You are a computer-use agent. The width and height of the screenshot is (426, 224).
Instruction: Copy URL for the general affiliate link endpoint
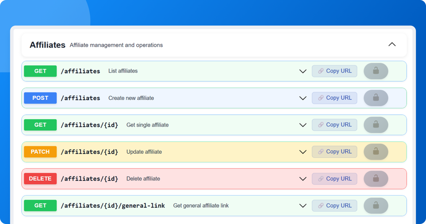pyautogui.click(x=334, y=206)
